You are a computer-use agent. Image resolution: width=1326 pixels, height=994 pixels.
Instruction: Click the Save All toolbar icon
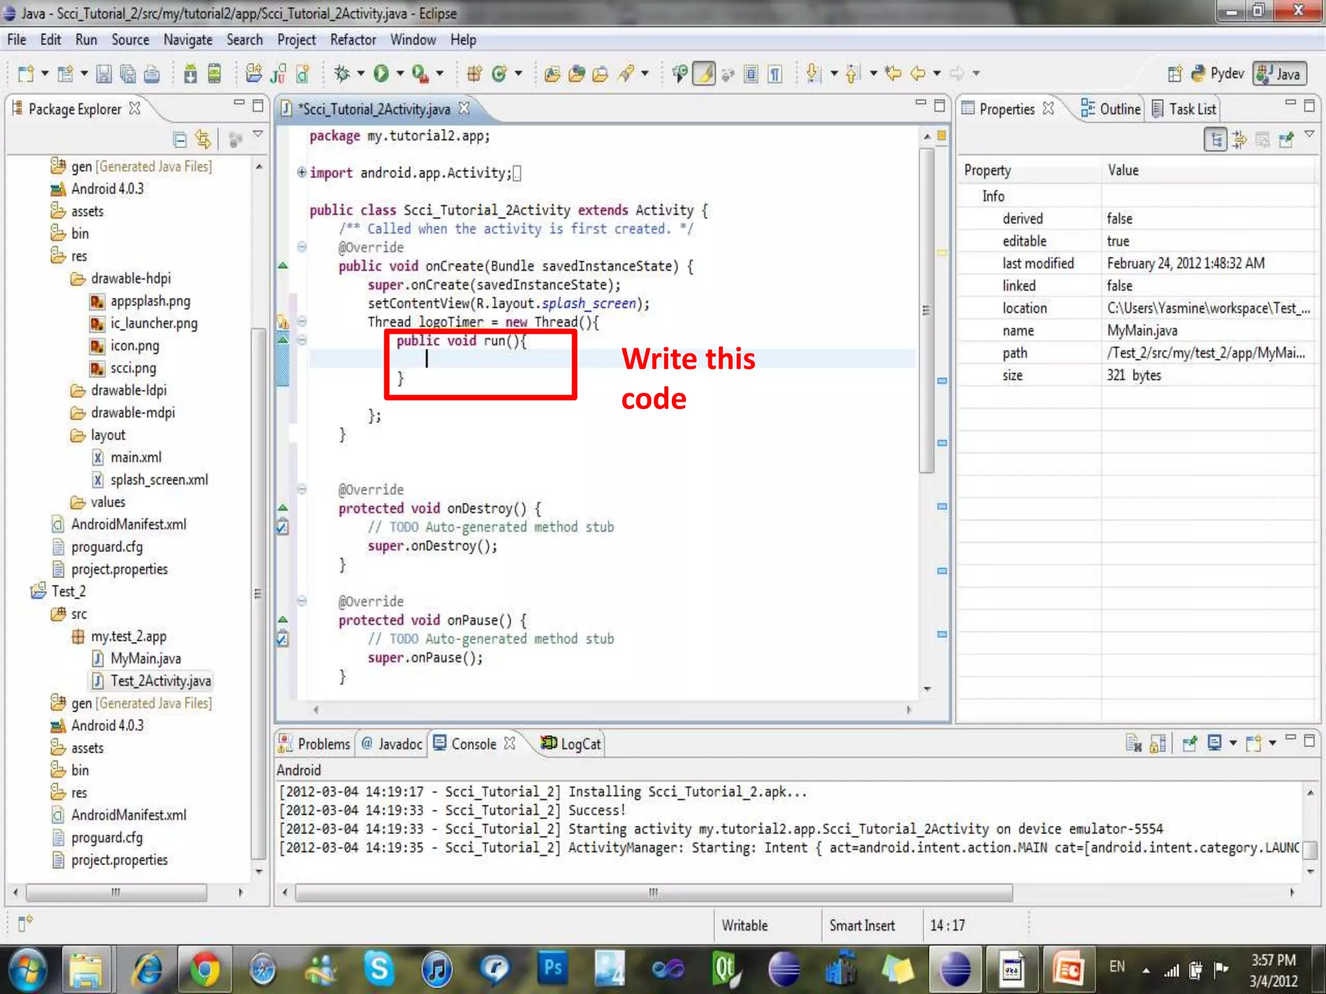128,74
